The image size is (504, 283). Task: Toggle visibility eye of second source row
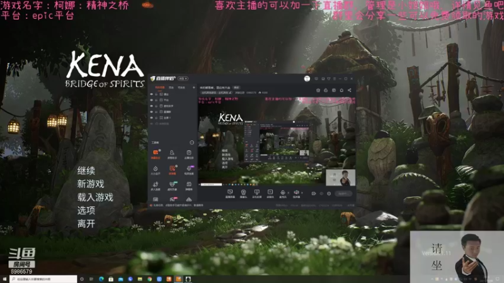151,100
